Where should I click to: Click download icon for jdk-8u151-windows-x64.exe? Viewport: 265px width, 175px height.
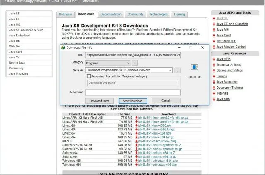137,165
